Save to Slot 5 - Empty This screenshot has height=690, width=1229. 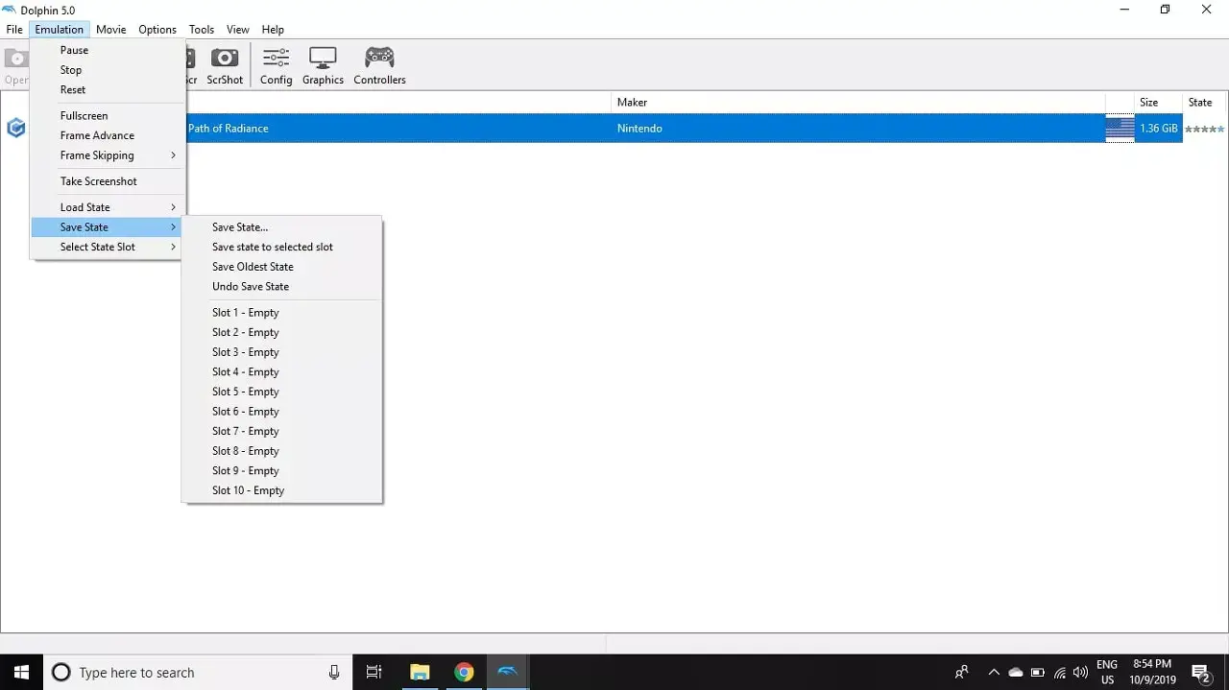[x=282, y=392]
